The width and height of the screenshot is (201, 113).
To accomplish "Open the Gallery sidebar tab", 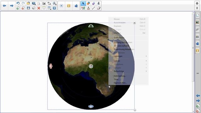I will (x=198, y=22).
